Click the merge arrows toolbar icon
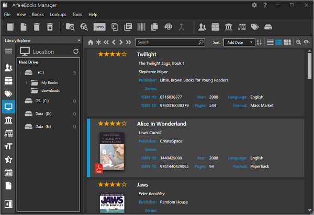The height and width of the screenshot is (215, 314). click(x=181, y=27)
